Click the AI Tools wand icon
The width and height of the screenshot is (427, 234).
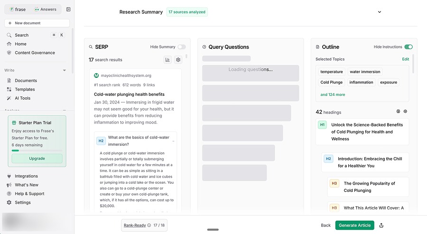9,98
